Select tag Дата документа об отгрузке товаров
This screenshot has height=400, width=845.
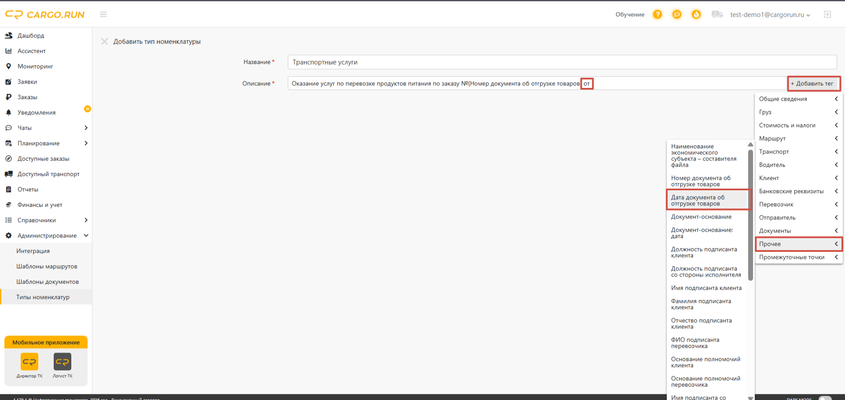pyautogui.click(x=707, y=200)
